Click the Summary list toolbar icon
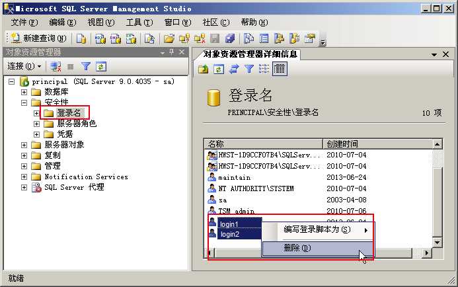 coord(264,38)
